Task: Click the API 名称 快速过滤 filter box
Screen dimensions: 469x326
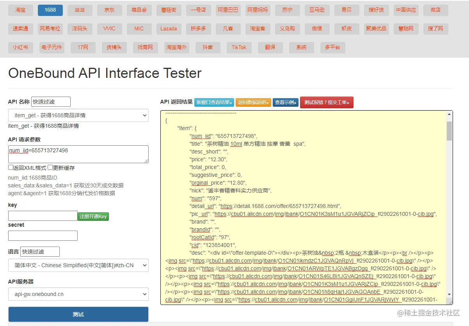Action: [x=51, y=102]
